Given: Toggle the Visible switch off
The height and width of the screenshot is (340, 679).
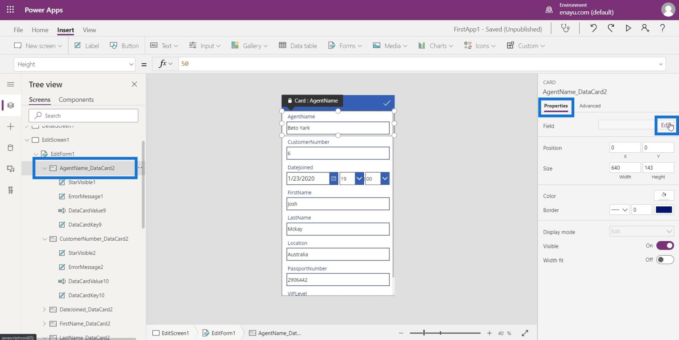Looking at the screenshot, I should [665, 246].
